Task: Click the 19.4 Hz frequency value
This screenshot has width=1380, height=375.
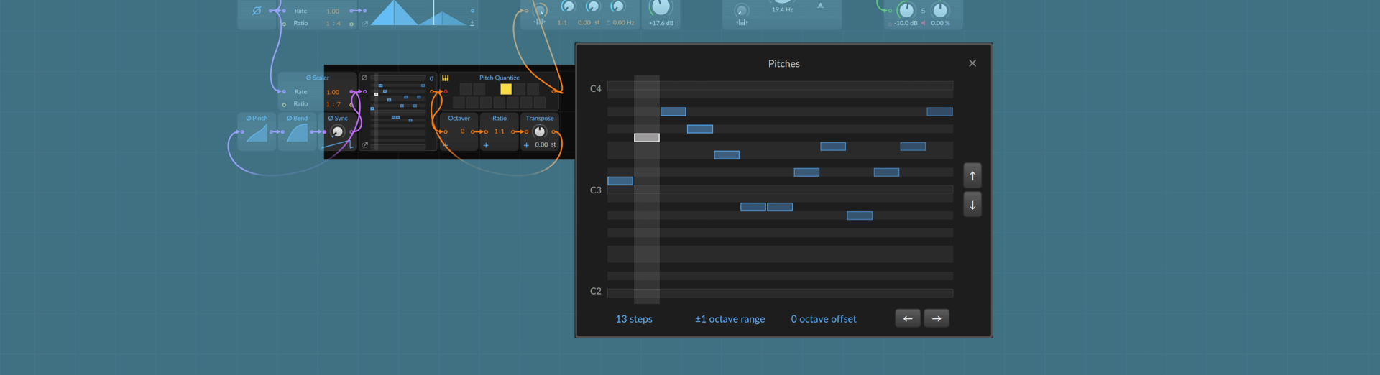Action: 783,10
